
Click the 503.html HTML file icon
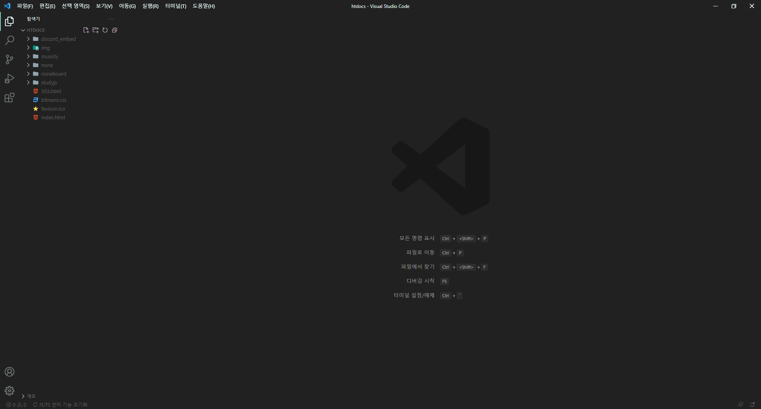[x=36, y=91]
